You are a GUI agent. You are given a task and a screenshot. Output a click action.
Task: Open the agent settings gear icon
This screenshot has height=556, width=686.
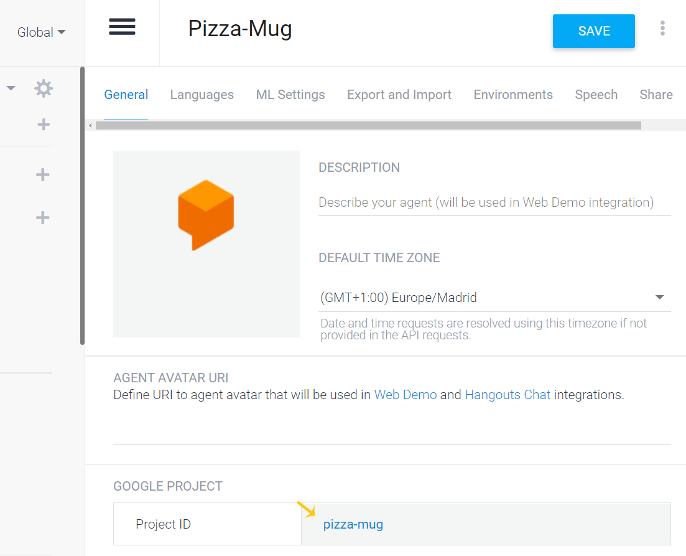(x=44, y=88)
